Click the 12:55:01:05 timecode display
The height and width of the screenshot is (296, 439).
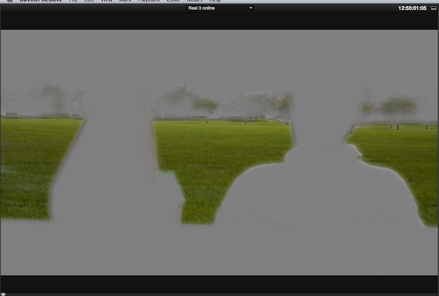[x=412, y=8]
